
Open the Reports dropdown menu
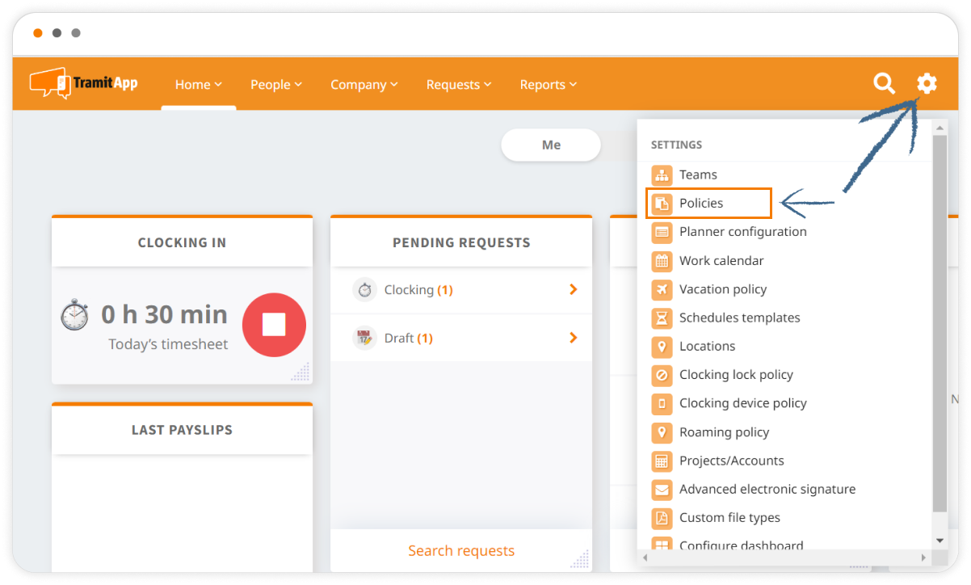(x=548, y=85)
